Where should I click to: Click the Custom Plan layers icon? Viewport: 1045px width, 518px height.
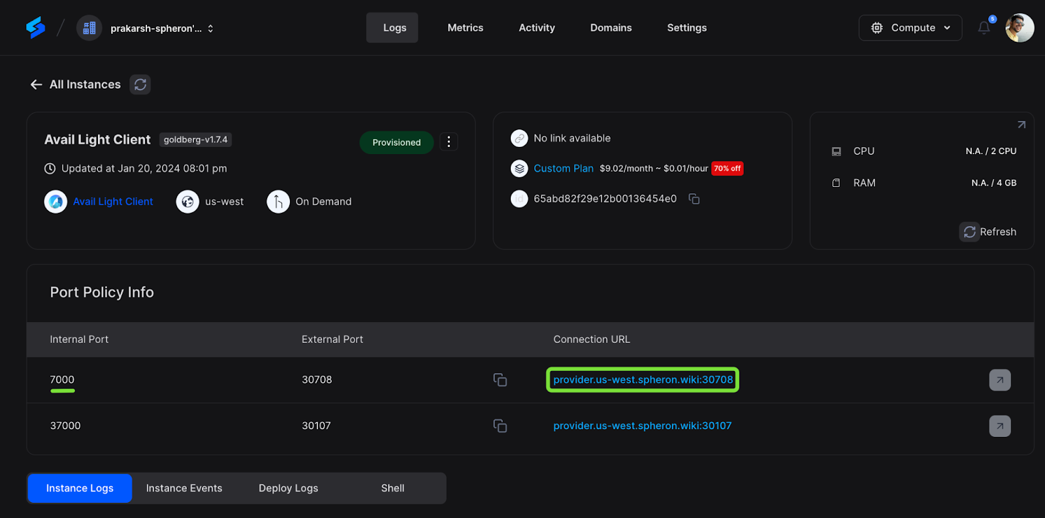(x=519, y=169)
